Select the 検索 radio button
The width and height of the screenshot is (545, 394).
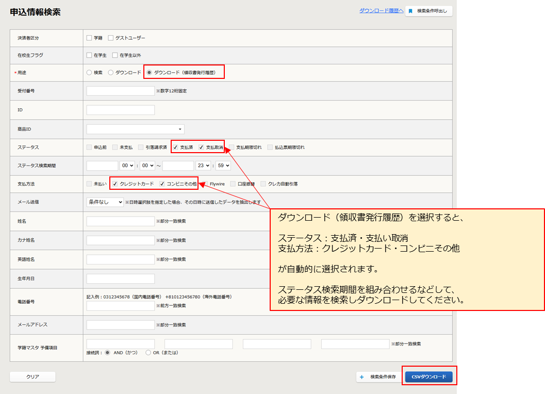pos(89,73)
